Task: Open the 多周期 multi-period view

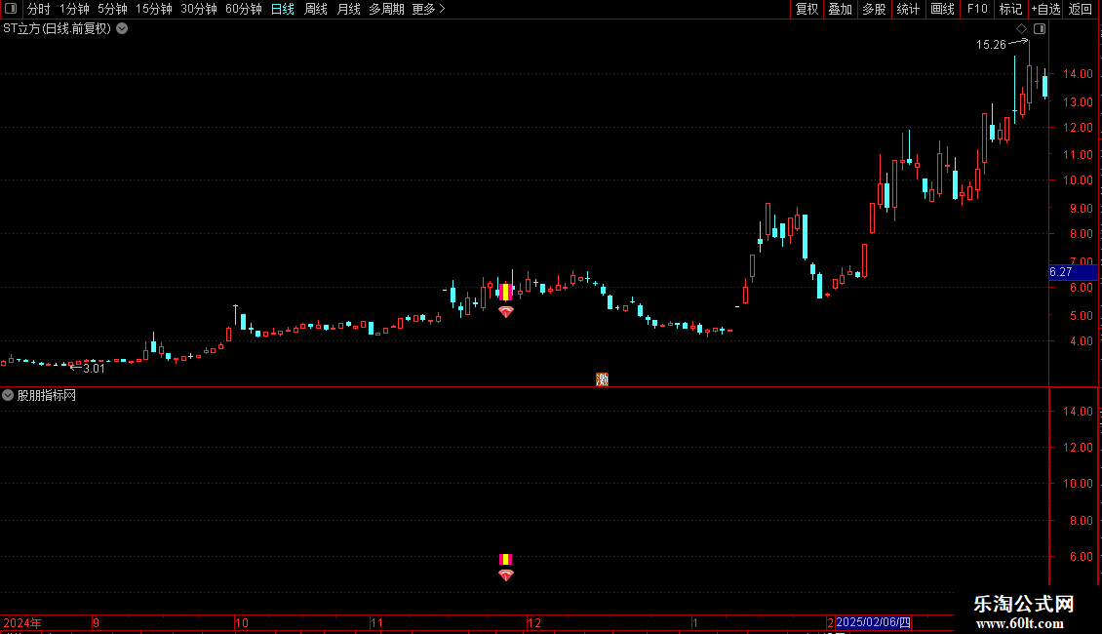Action: [x=386, y=9]
